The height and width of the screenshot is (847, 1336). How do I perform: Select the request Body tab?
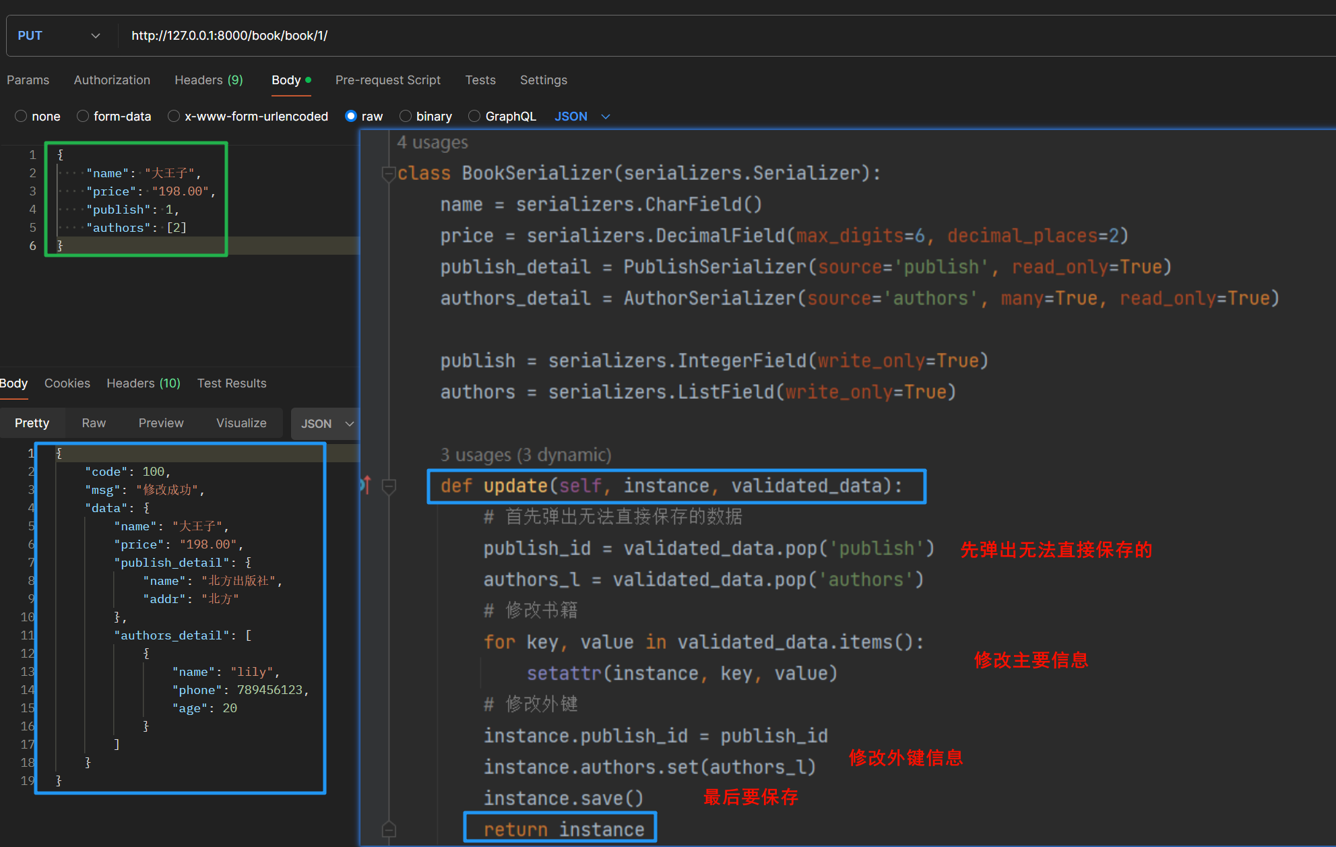coord(291,80)
